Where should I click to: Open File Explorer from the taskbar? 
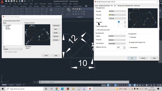73,89
